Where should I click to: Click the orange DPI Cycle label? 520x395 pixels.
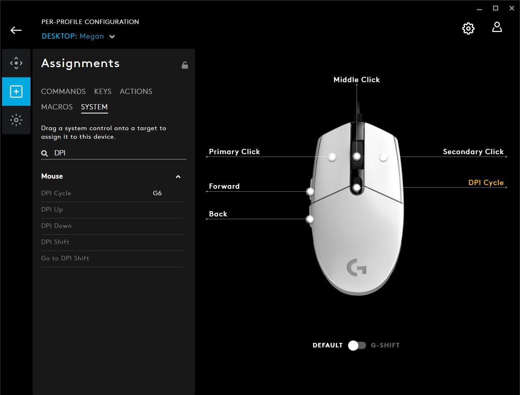486,183
